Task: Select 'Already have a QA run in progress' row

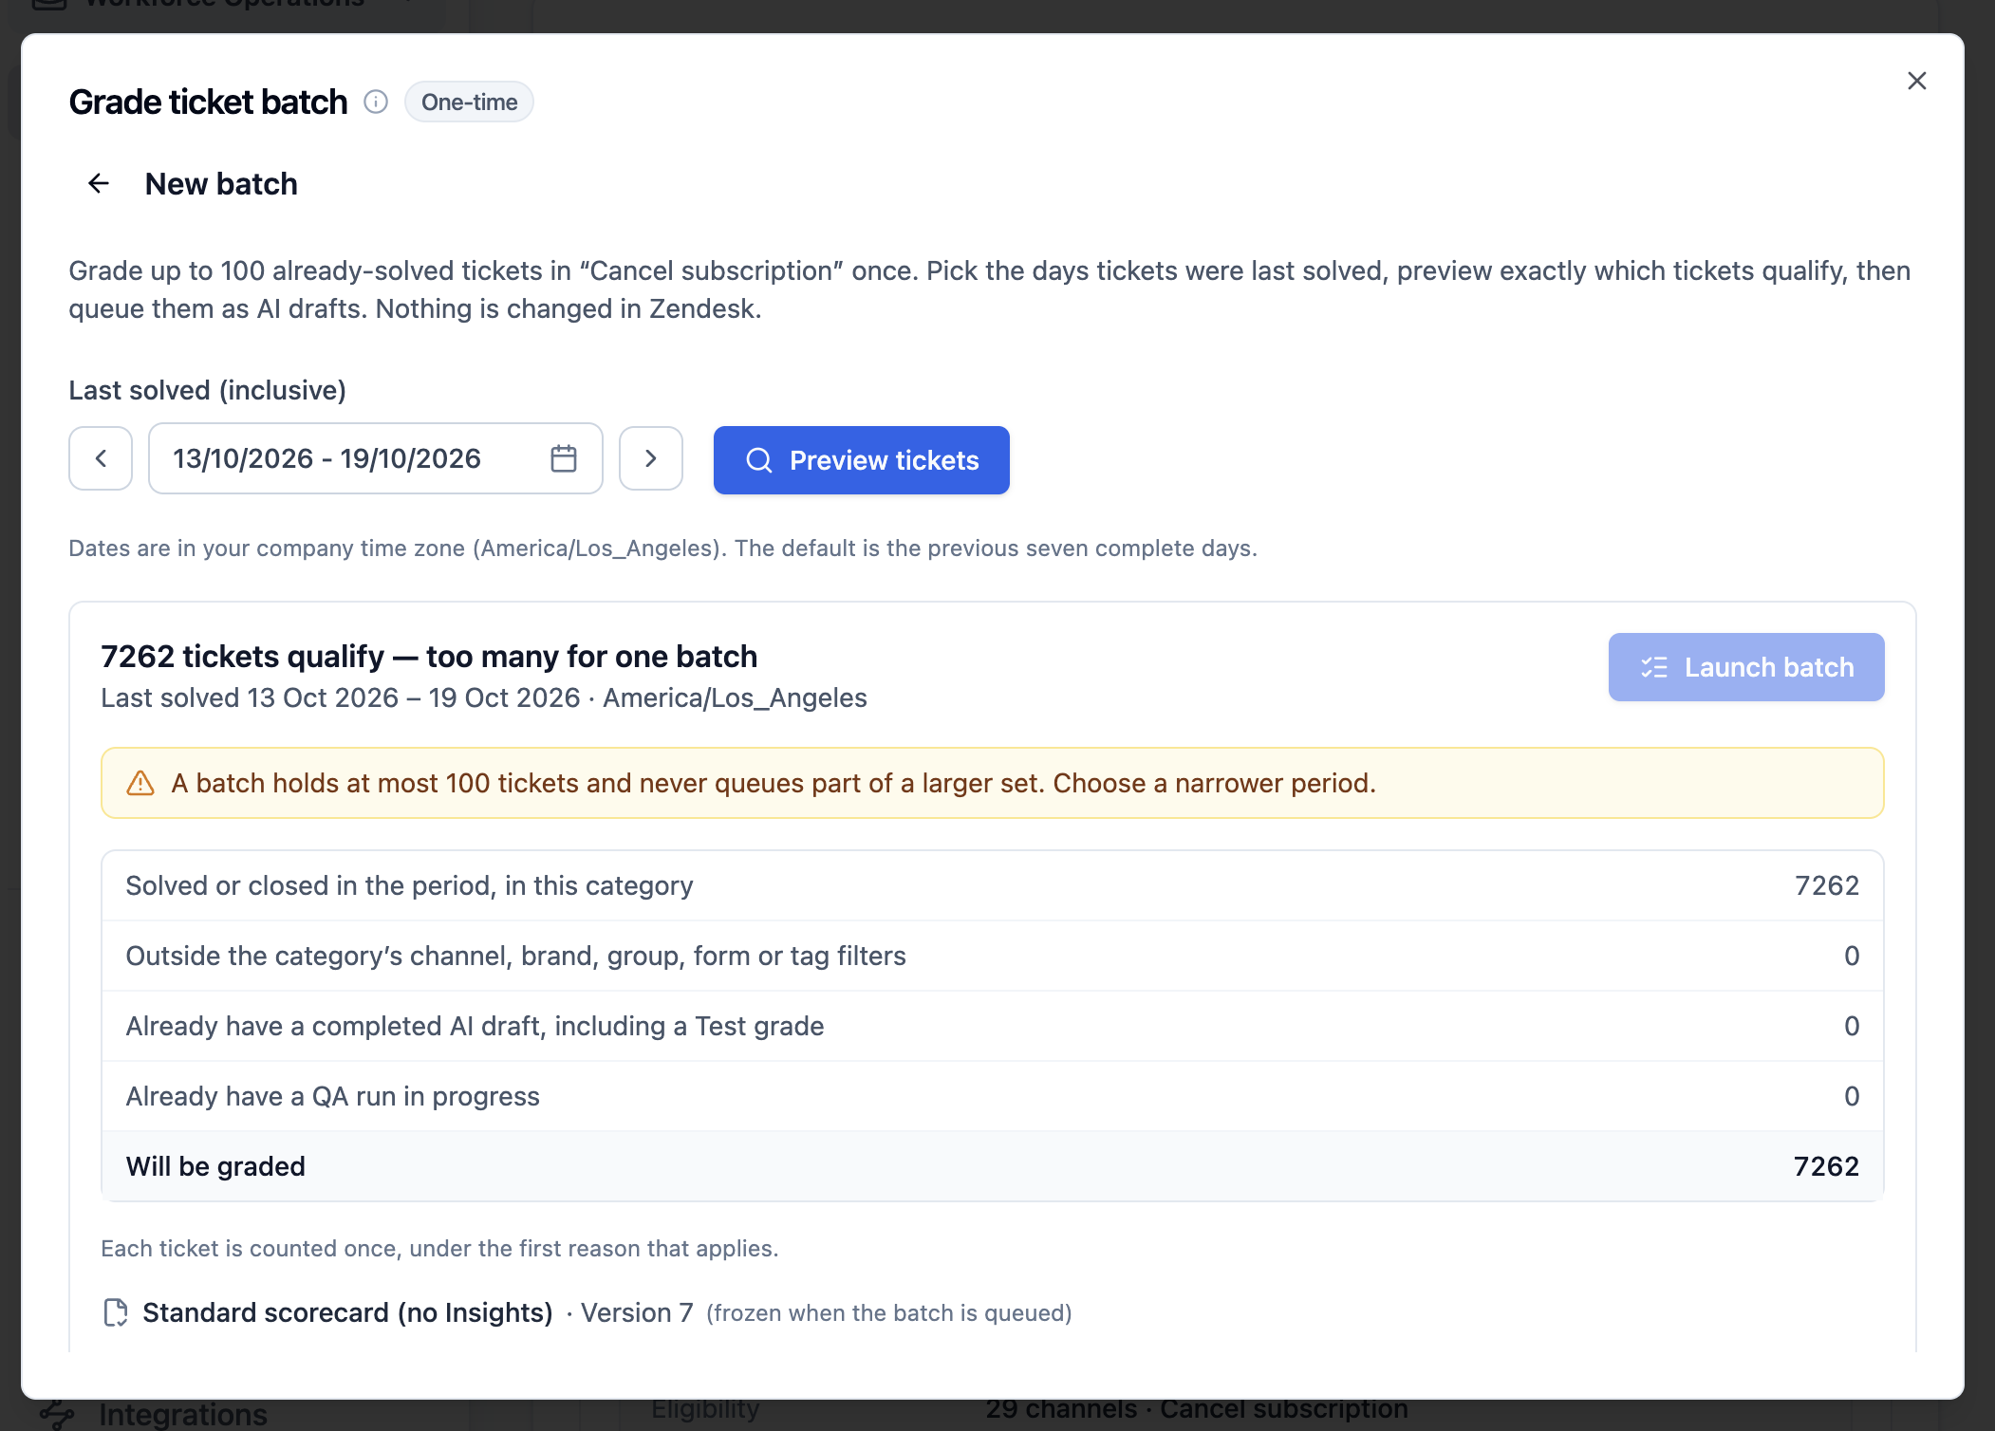Action: tap(993, 1096)
